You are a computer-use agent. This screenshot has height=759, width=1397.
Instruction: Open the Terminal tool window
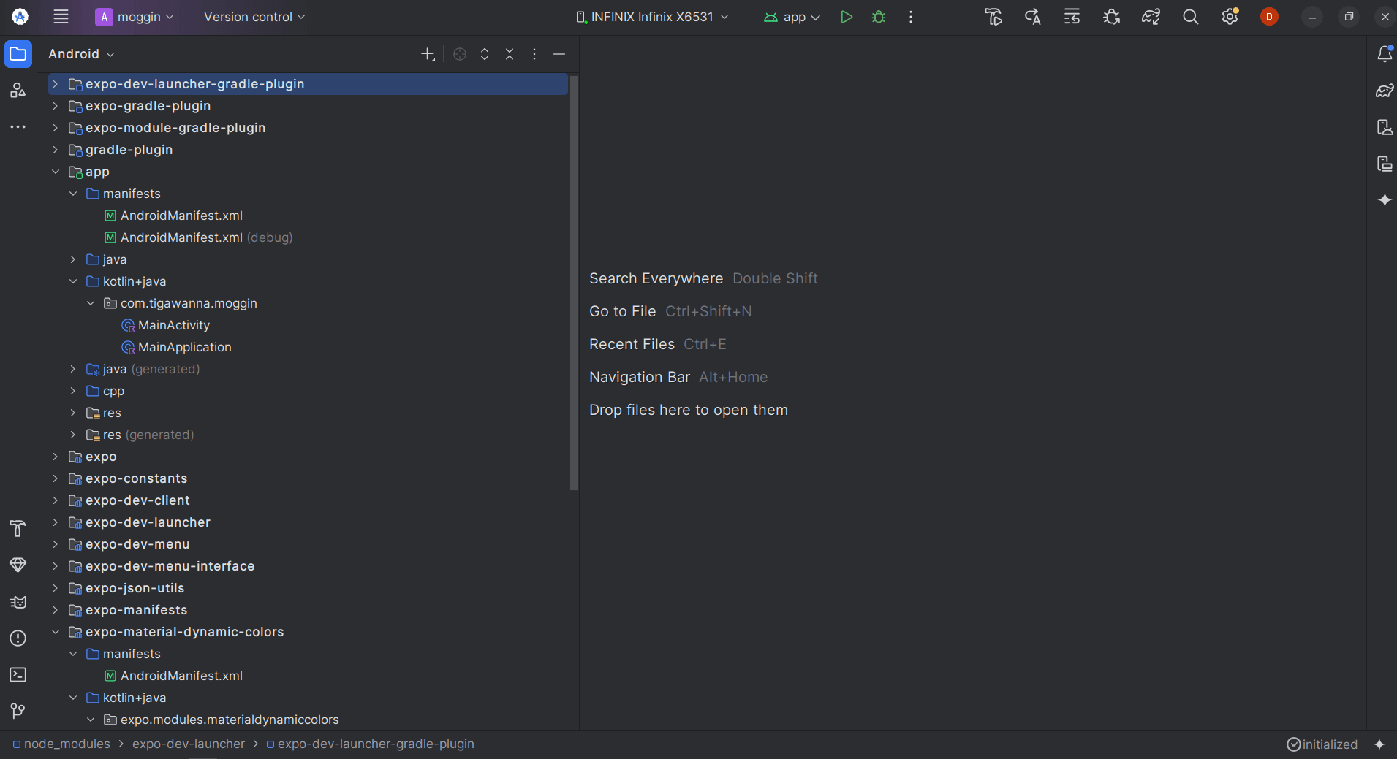click(18, 675)
